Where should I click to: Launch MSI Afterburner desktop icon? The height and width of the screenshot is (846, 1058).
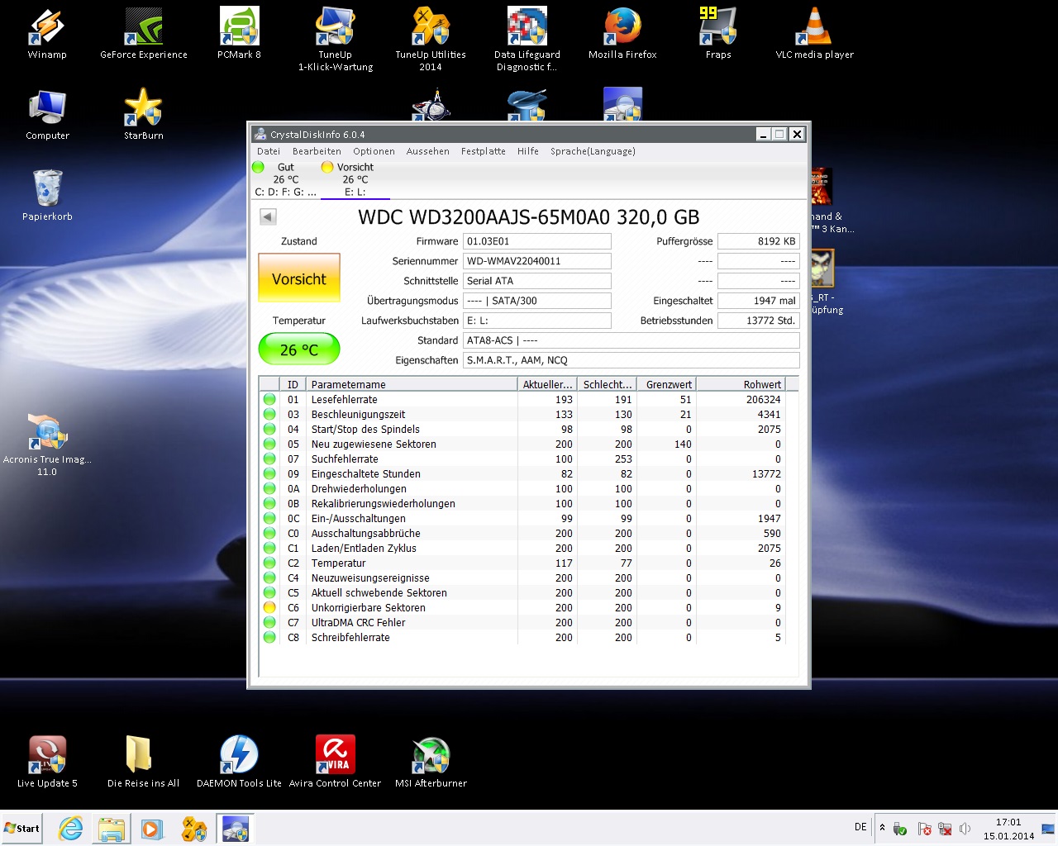pos(431,762)
